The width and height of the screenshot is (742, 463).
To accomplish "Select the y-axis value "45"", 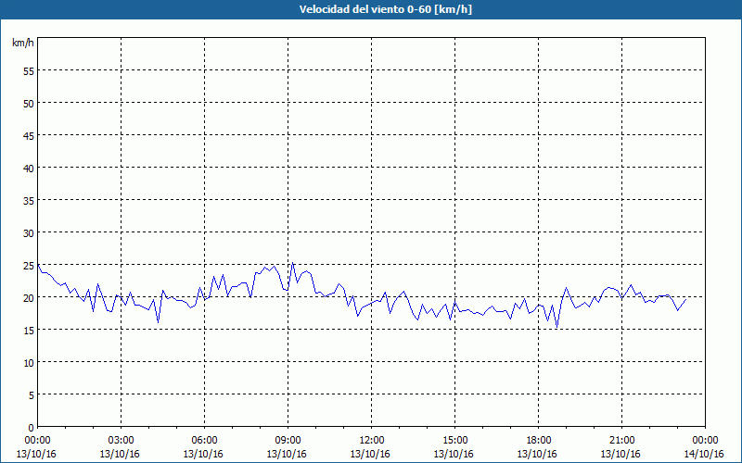I will click(29, 135).
